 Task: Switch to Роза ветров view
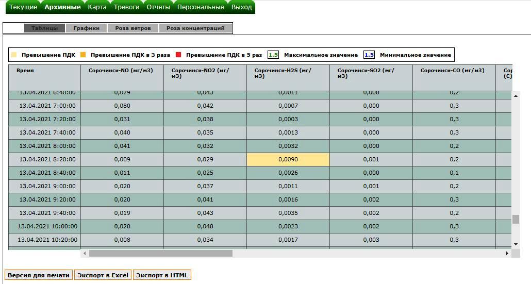[x=133, y=28]
